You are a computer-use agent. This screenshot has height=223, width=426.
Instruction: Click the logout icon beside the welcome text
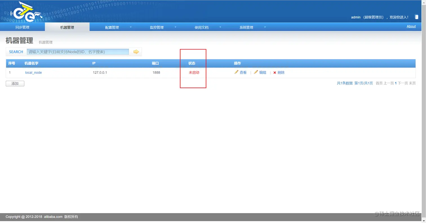pos(417,17)
